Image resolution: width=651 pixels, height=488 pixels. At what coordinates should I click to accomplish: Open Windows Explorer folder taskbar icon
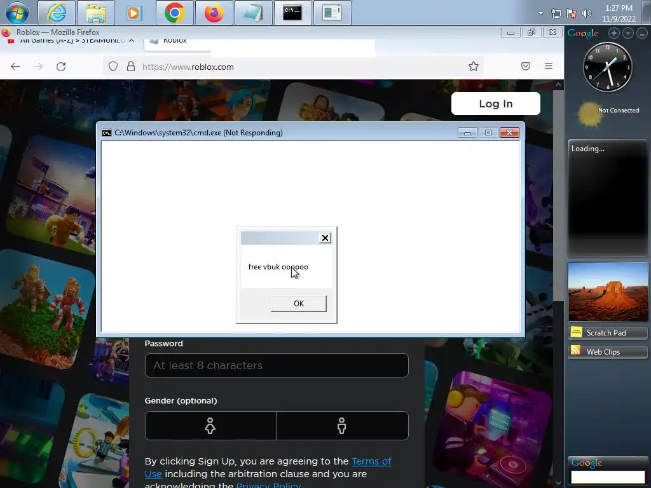(x=96, y=13)
